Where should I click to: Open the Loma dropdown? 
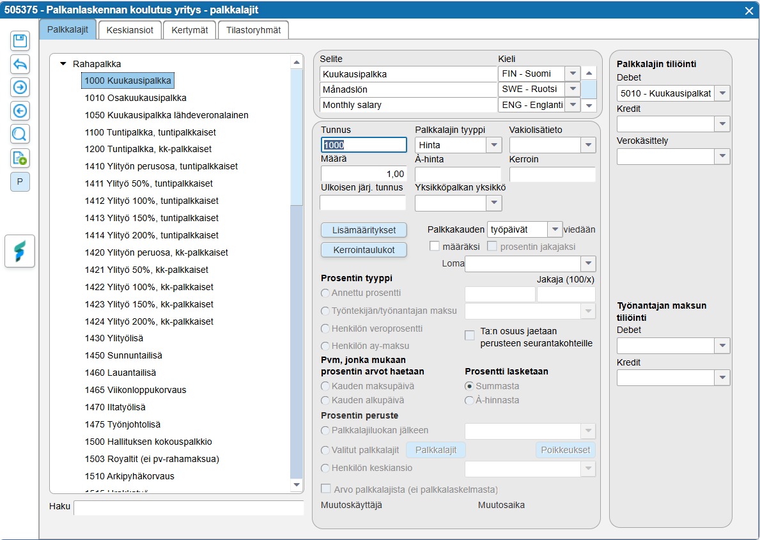point(588,264)
